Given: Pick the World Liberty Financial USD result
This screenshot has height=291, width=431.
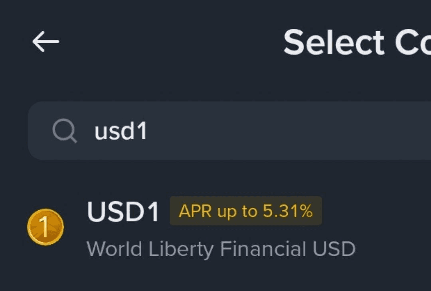Looking at the screenshot, I should pyautogui.click(x=221, y=249).
